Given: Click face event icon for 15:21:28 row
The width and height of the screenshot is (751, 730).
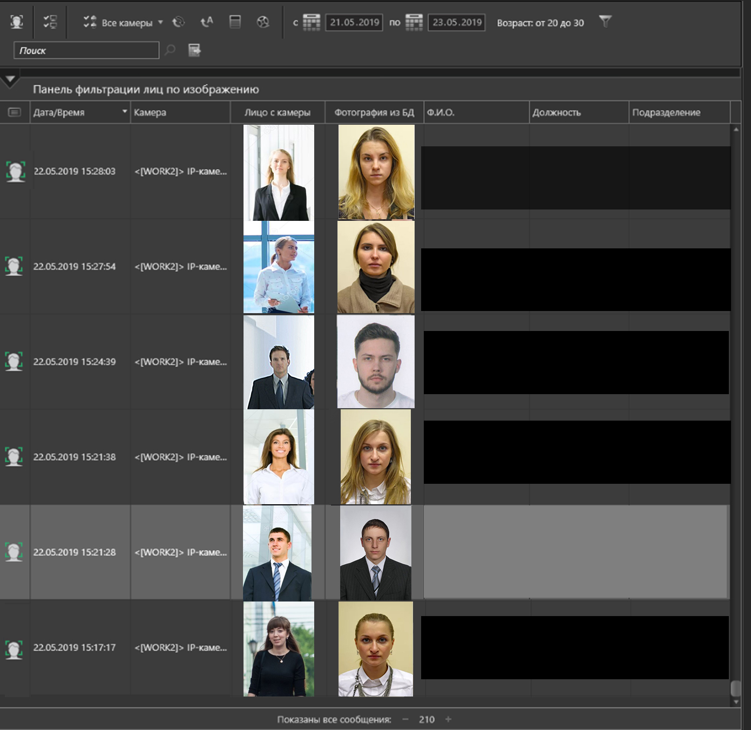Looking at the screenshot, I should [14, 552].
